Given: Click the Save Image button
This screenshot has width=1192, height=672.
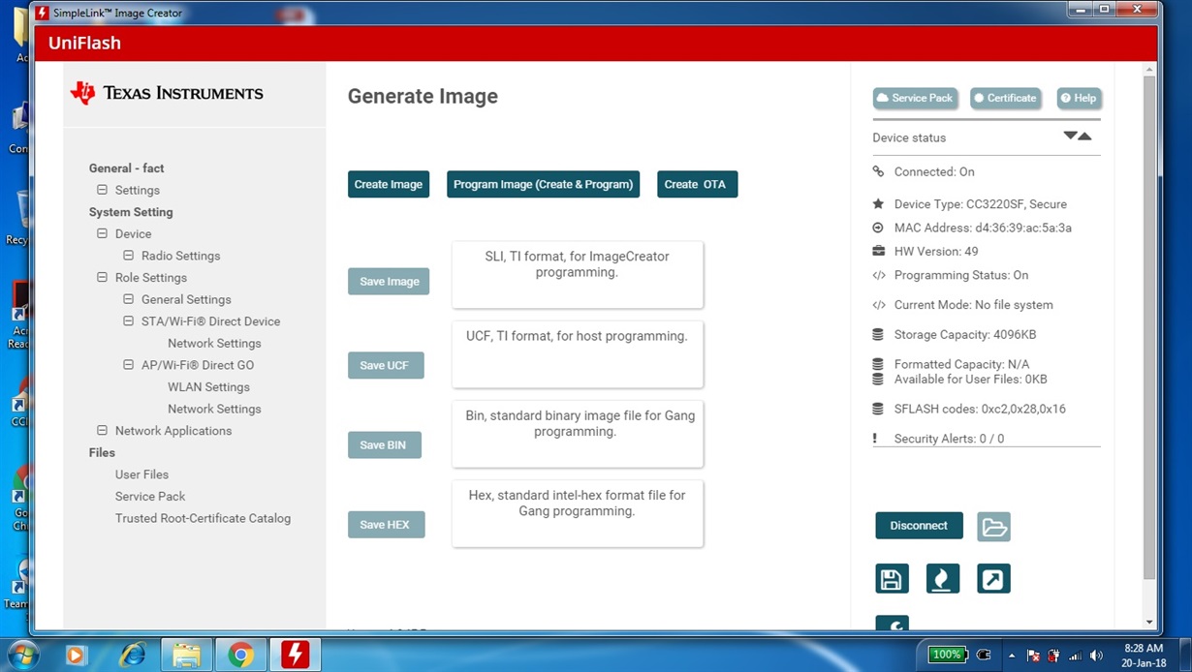Looking at the screenshot, I should point(389,282).
